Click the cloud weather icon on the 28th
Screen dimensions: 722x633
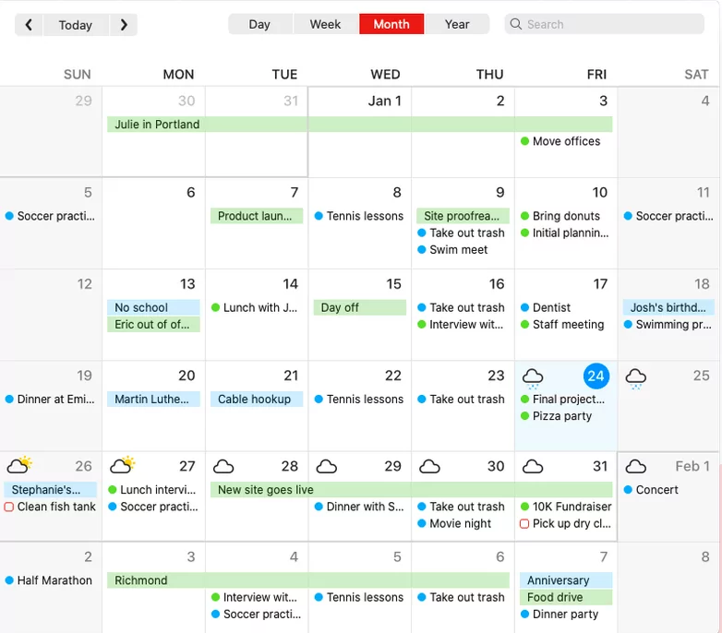tap(223, 467)
